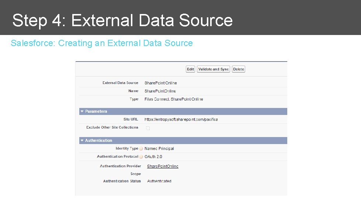Click the 'Authentication Status' field label

click(122, 181)
